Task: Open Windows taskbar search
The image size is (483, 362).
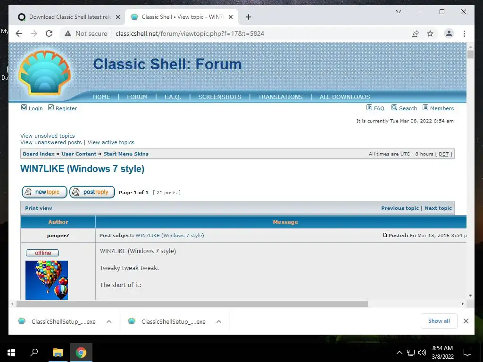Action: 34,353
